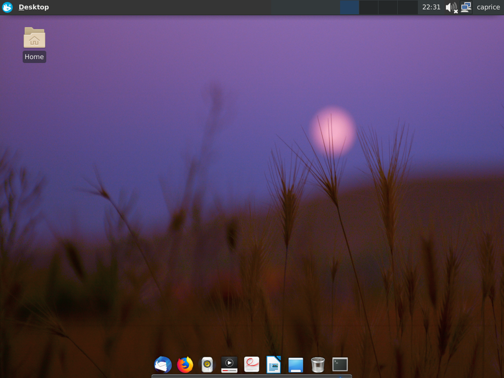Launch the Parole media player dock icon
The width and height of the screenshot is (504, 378).
coord(229,365)
